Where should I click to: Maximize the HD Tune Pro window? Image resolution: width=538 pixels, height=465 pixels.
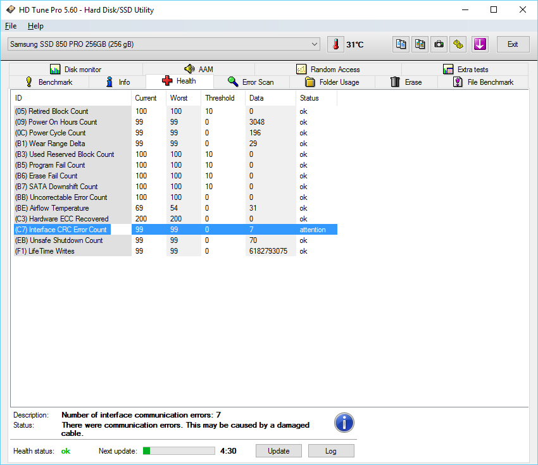(494, 9)
